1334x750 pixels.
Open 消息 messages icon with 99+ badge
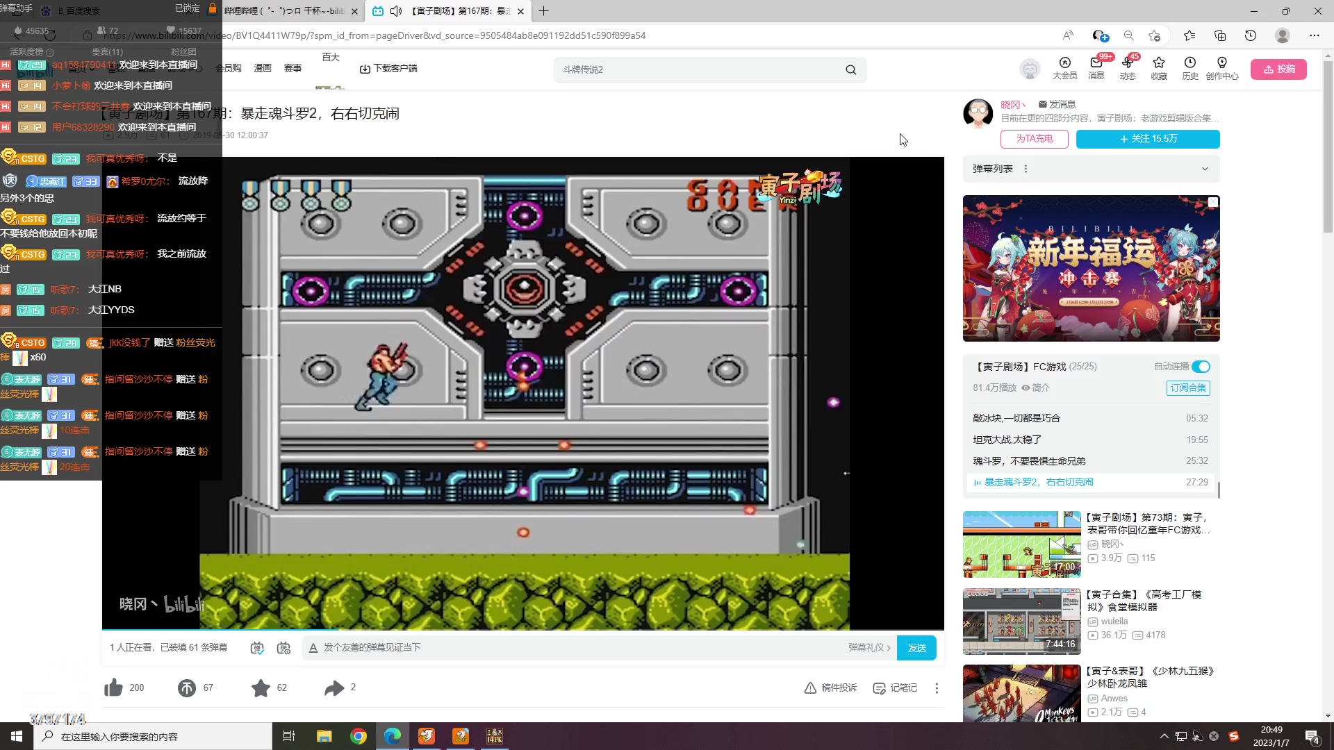point(1096,68)
